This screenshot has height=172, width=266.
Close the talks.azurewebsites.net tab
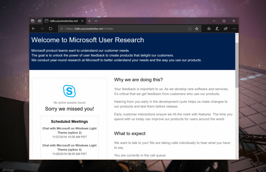82,21
